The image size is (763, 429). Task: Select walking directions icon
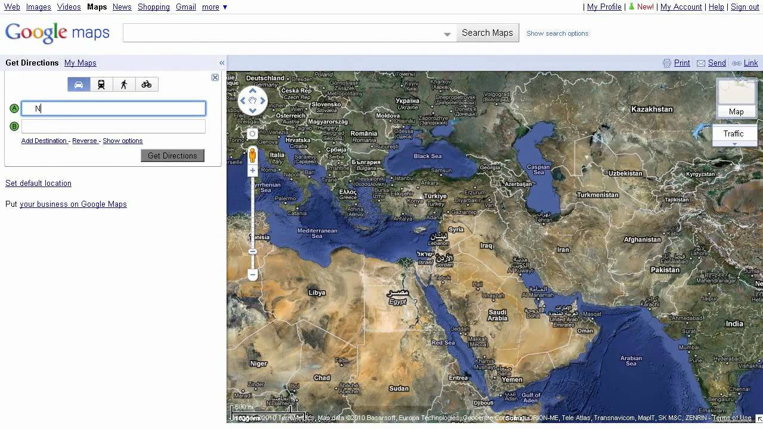(x=124, y=85)
